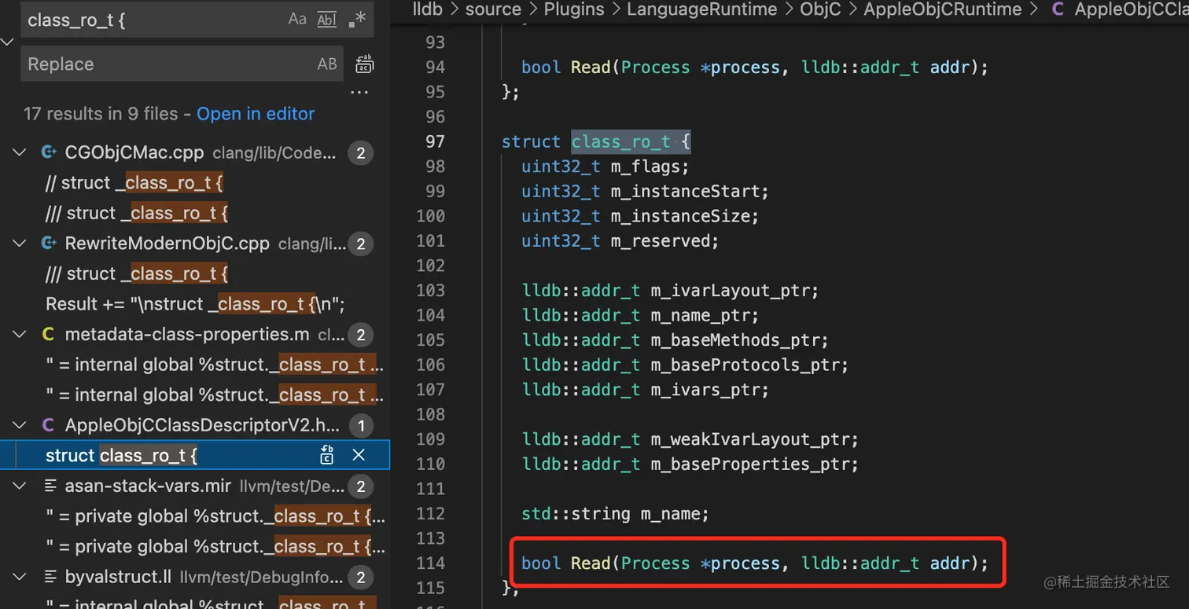1189x609 pixels.
Task: Open second '= internal global %struct._class_ro_t' result
Action: click(215, 395)
